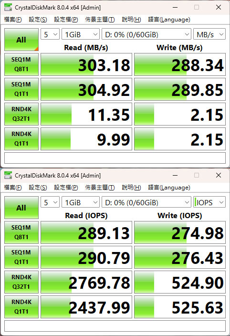Open drive D: selector in bottom window

146,202
